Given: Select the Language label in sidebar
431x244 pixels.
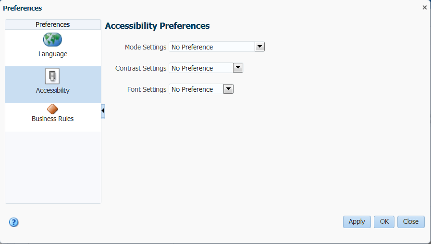Looking at the screenshot, I should click(53, 54).
